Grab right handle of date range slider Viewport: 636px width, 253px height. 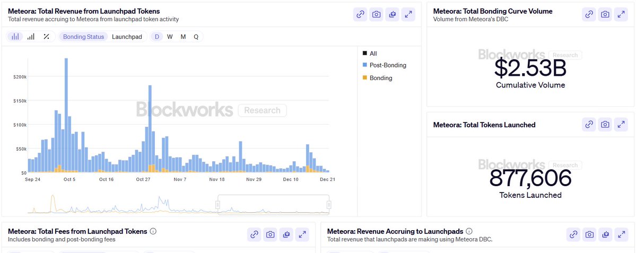329,205
